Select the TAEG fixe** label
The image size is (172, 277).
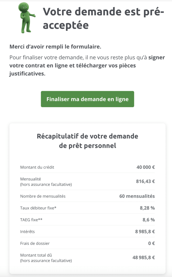[x=31, y=220]
